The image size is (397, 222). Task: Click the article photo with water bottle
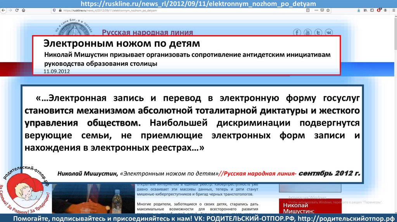tap(93, 198)
